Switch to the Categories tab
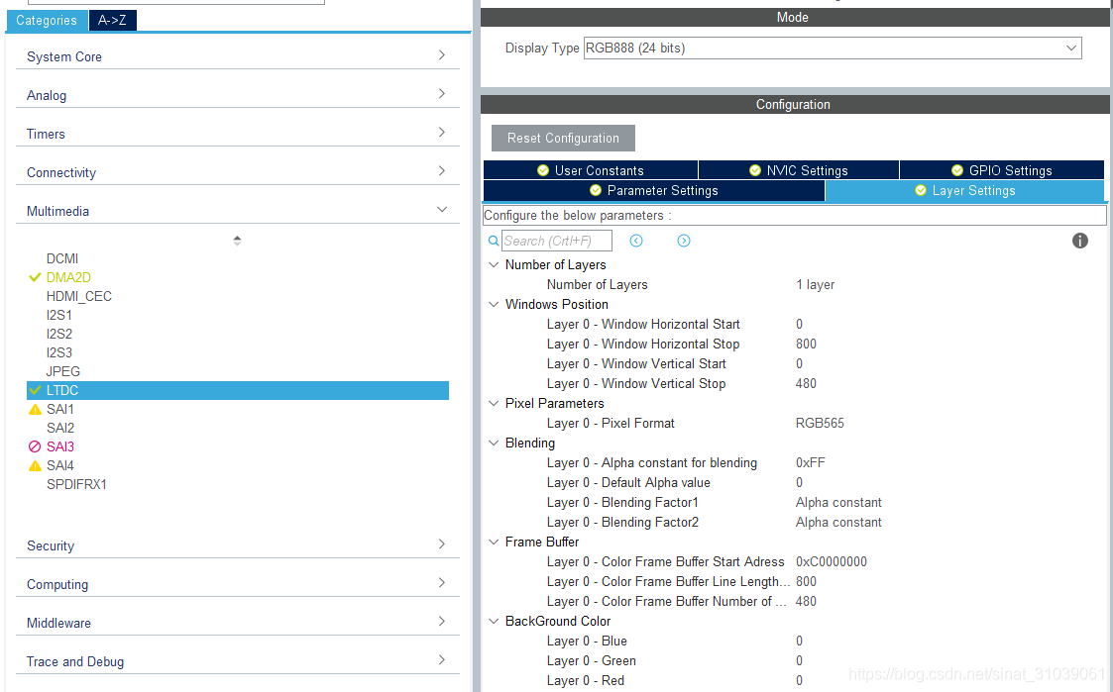The image size is (1113, 692). (47, 21)
